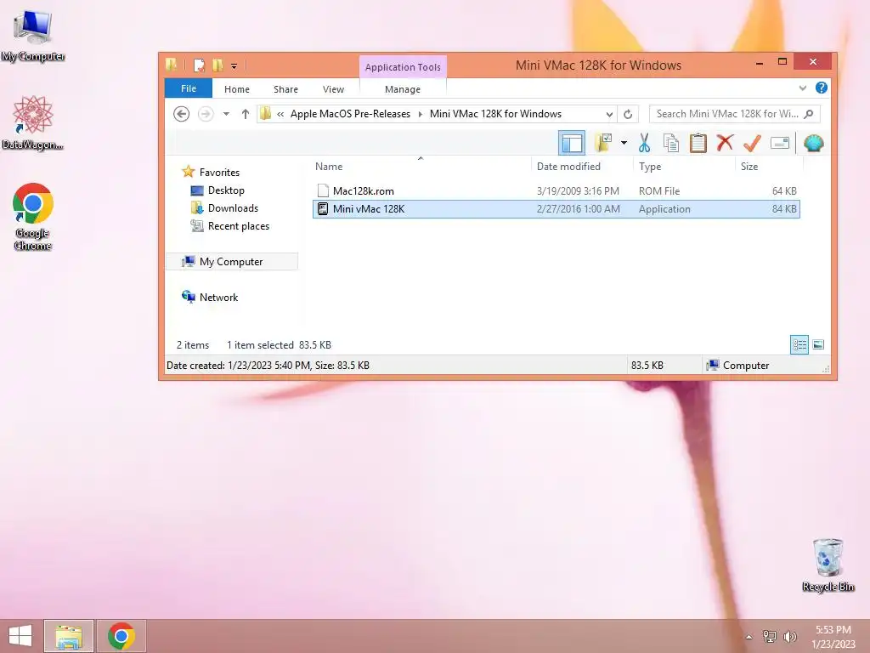Click the network tray icon
870x653 pixels.
770,636
